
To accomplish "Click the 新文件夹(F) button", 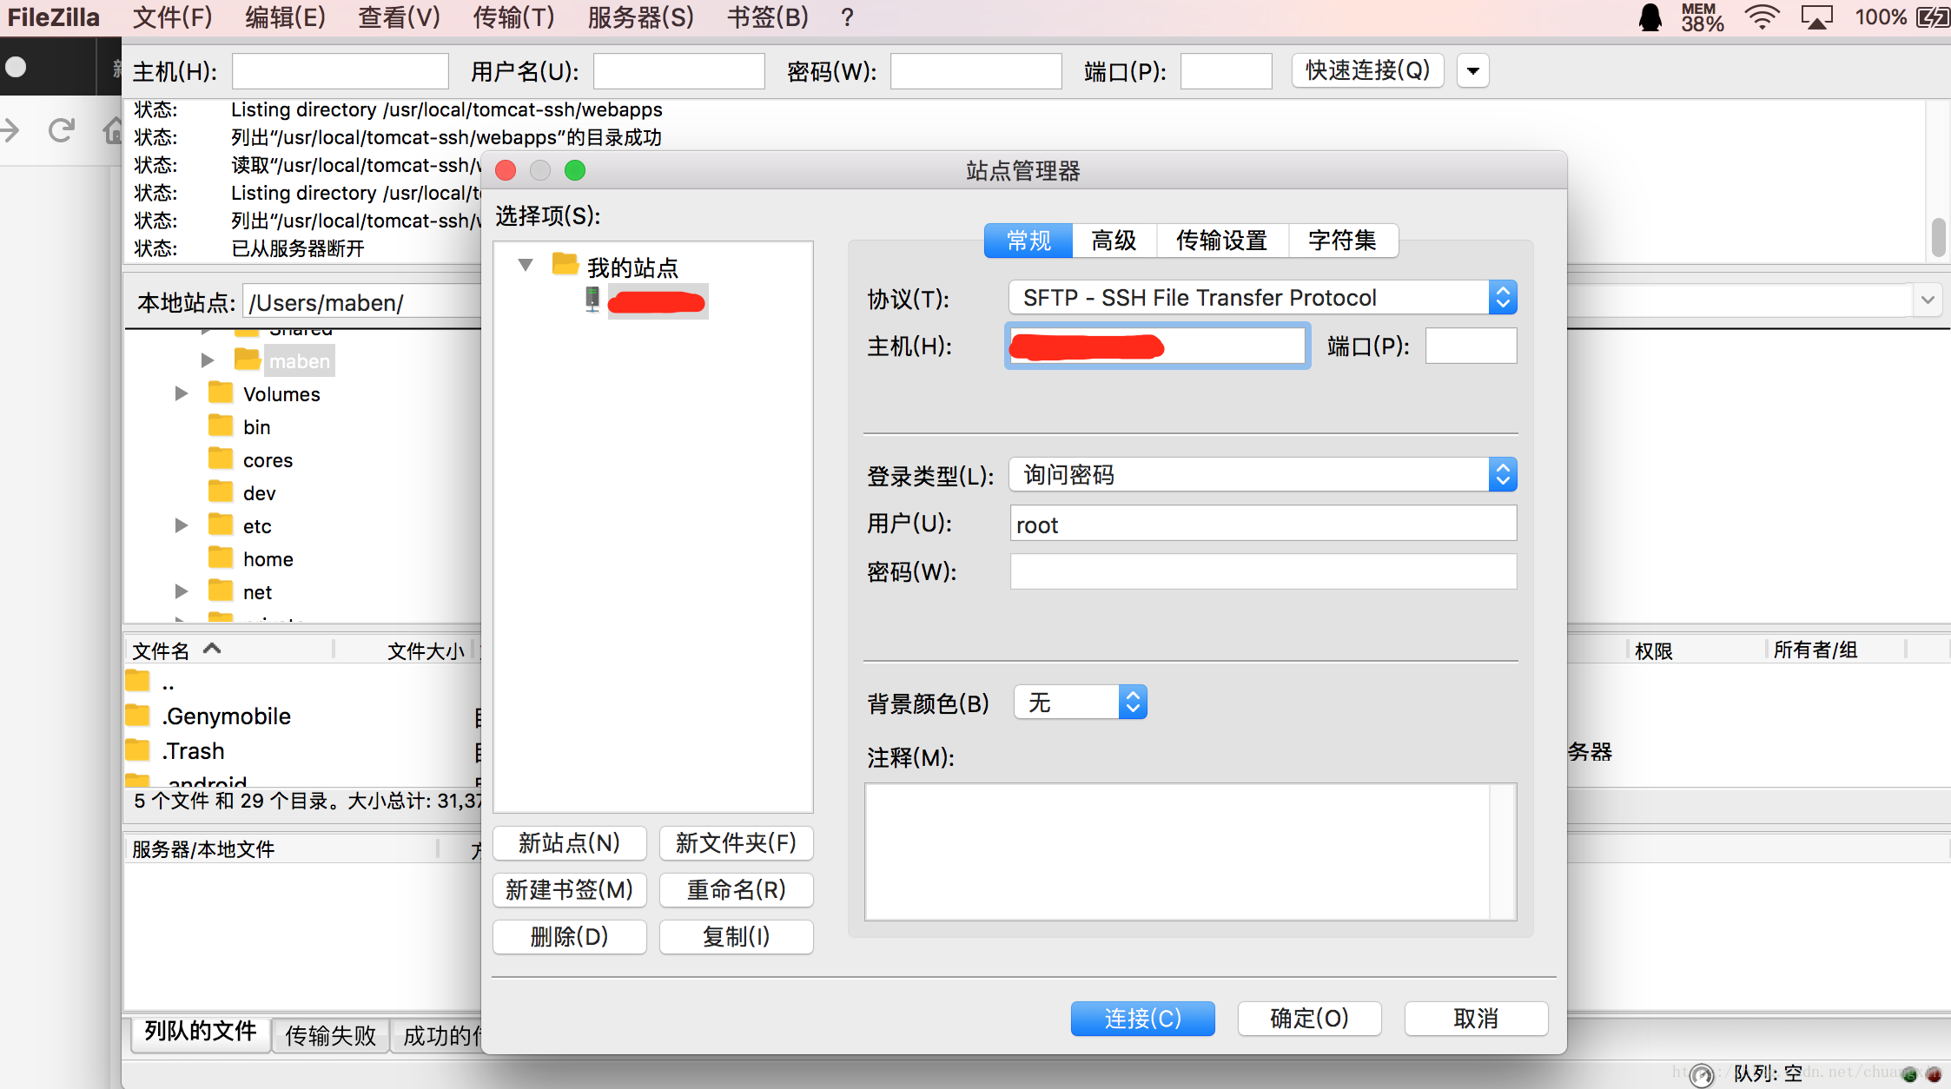I will pos(737,843).
